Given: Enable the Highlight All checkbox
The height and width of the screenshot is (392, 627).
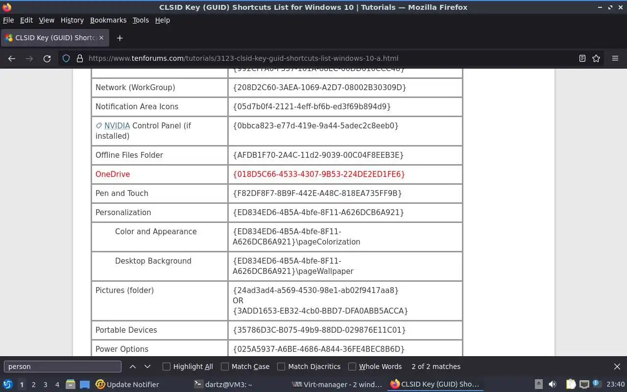Looking at the screenshot, I should (x=167, y=367).
